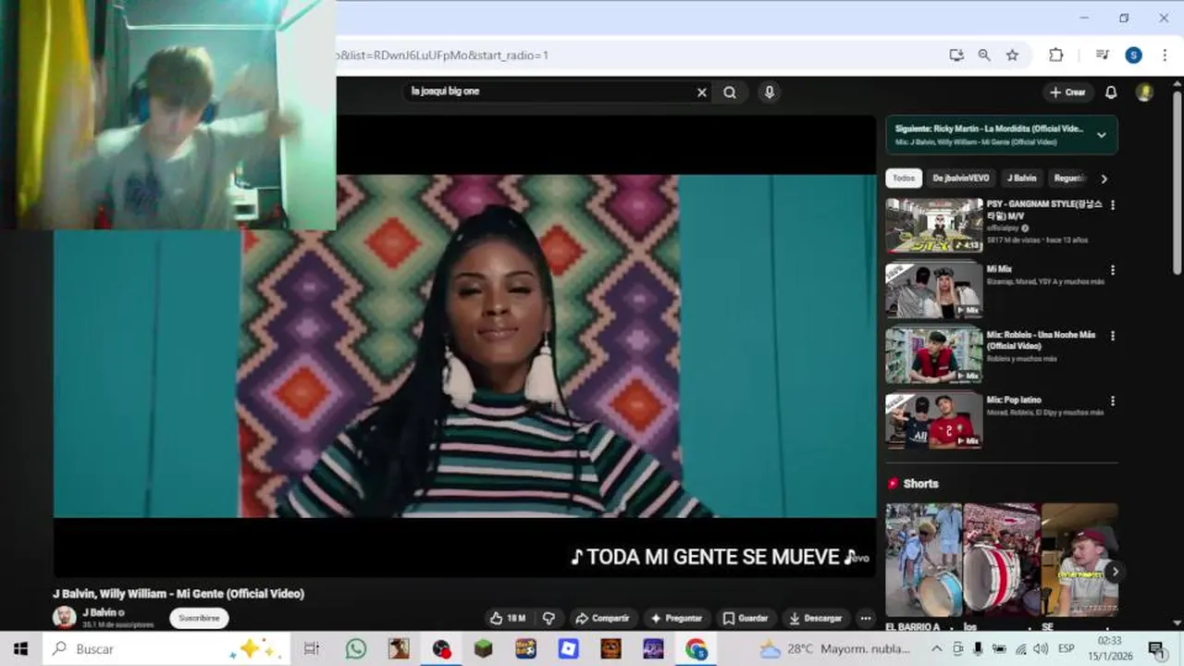Open Roblox icon in the taskbar

pos(568,649)
